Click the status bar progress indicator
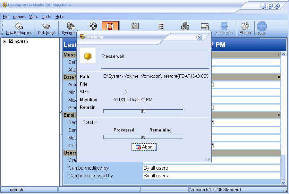This screenshot has height=194, width=289. [x=164, y=190]
